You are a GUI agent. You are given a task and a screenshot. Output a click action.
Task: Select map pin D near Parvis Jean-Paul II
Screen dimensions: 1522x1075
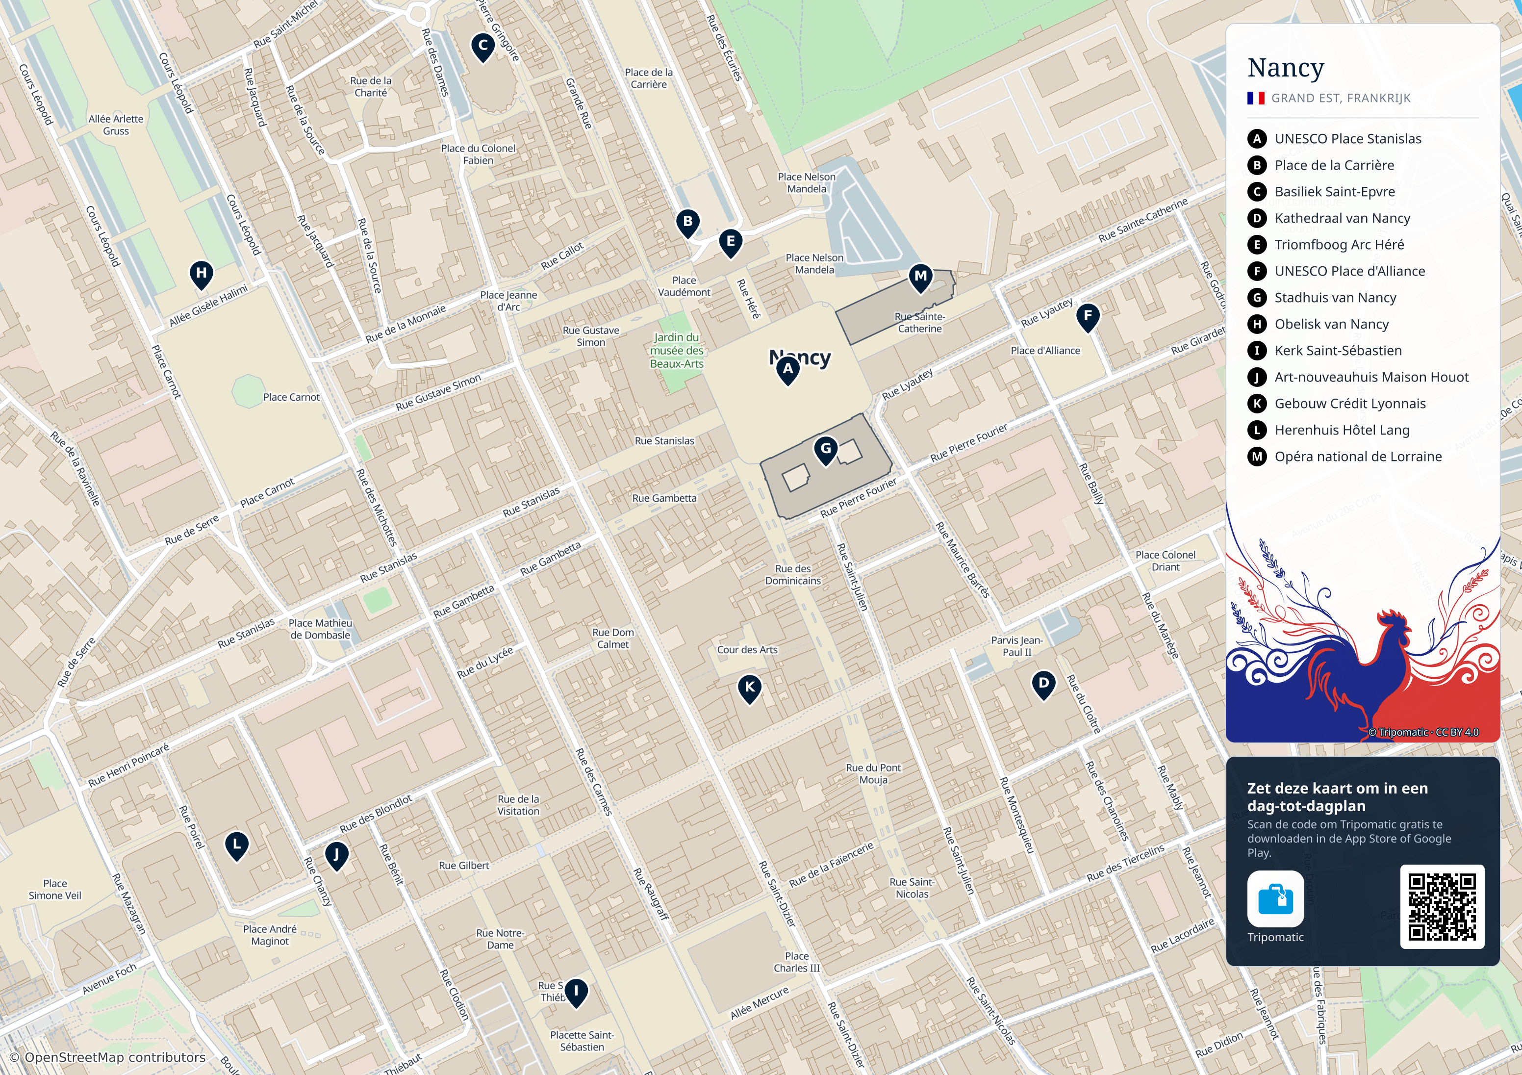tap(1043, 685)
